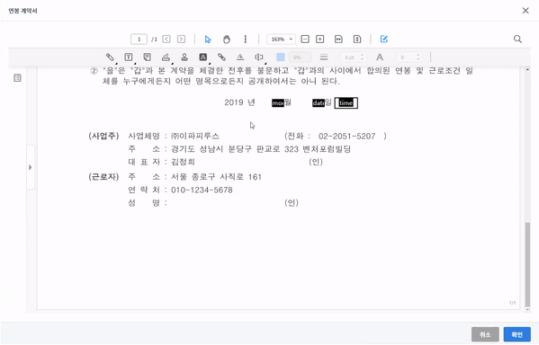The height and width of the screenshot is (345, 539).
Task: Select the highlighter pen tool
Action: tap(240, 57)
